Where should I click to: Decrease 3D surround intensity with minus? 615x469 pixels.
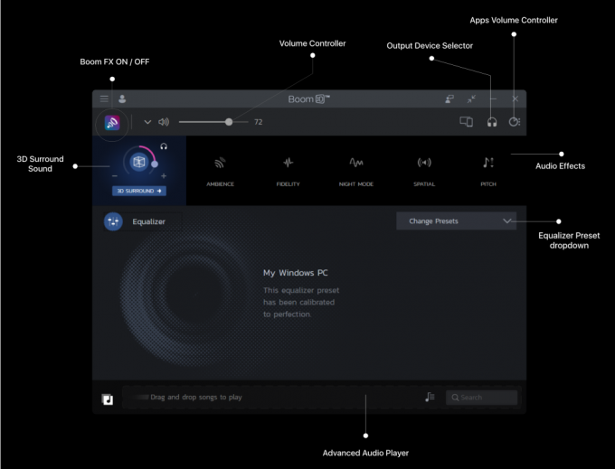click(115, 176)
